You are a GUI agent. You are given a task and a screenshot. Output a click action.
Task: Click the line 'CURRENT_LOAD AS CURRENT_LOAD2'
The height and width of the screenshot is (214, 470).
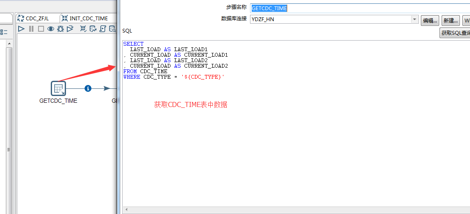179,66
